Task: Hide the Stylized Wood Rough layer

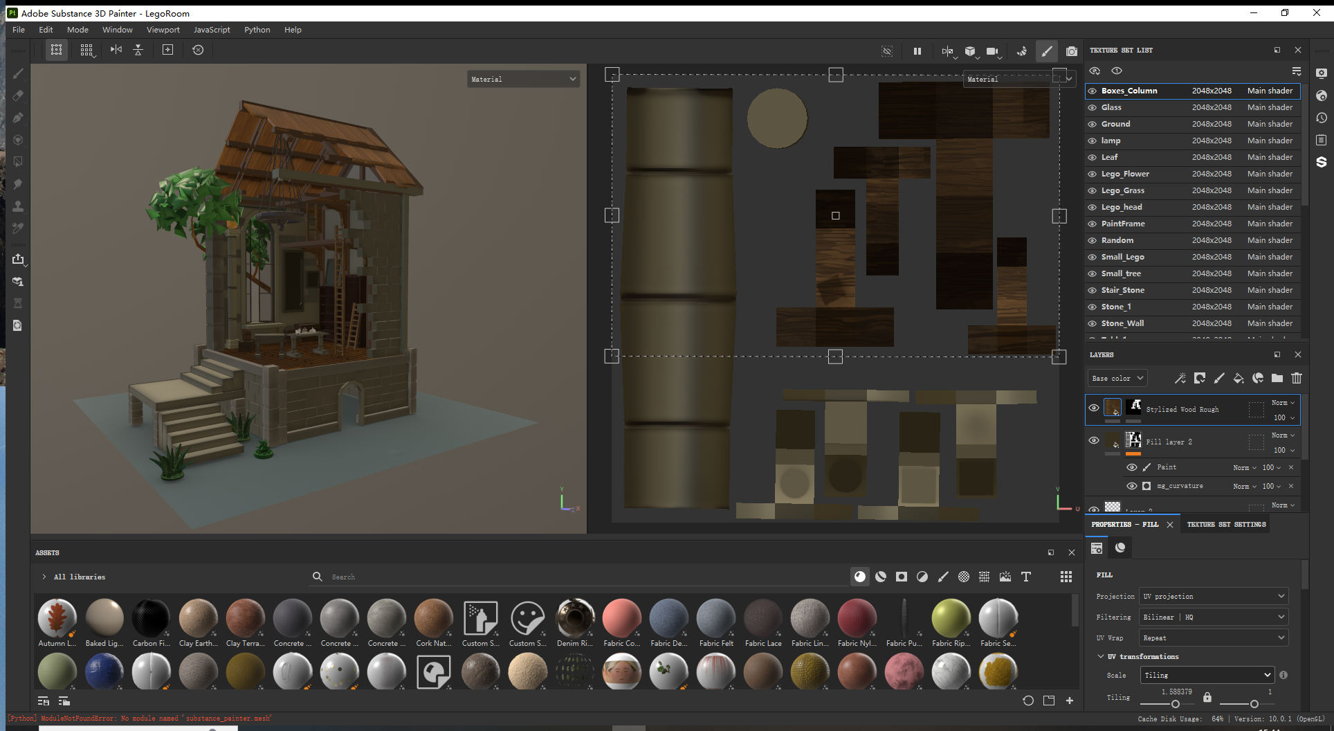Action: point(1094,408)
